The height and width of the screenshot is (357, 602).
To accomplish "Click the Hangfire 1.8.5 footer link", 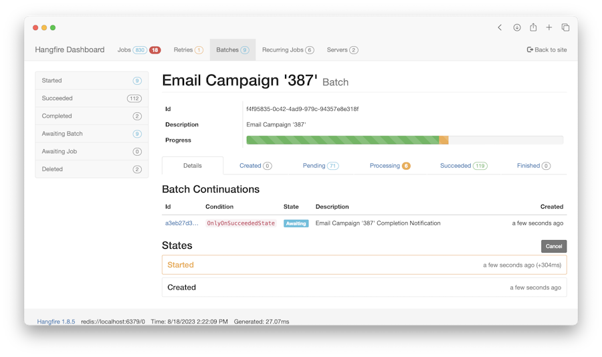I will click(x=56, y=322).
